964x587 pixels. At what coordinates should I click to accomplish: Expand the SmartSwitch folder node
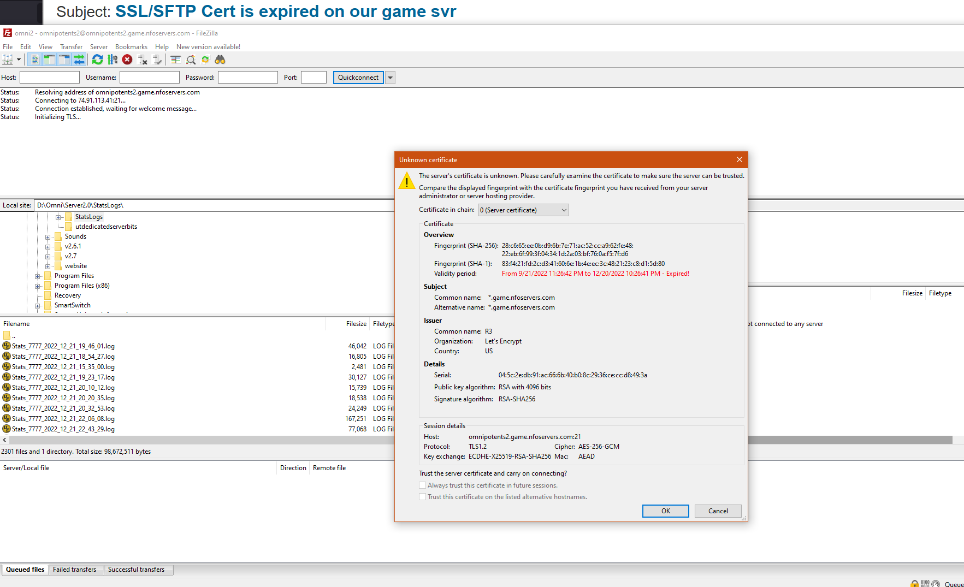[x=37, y=306]
